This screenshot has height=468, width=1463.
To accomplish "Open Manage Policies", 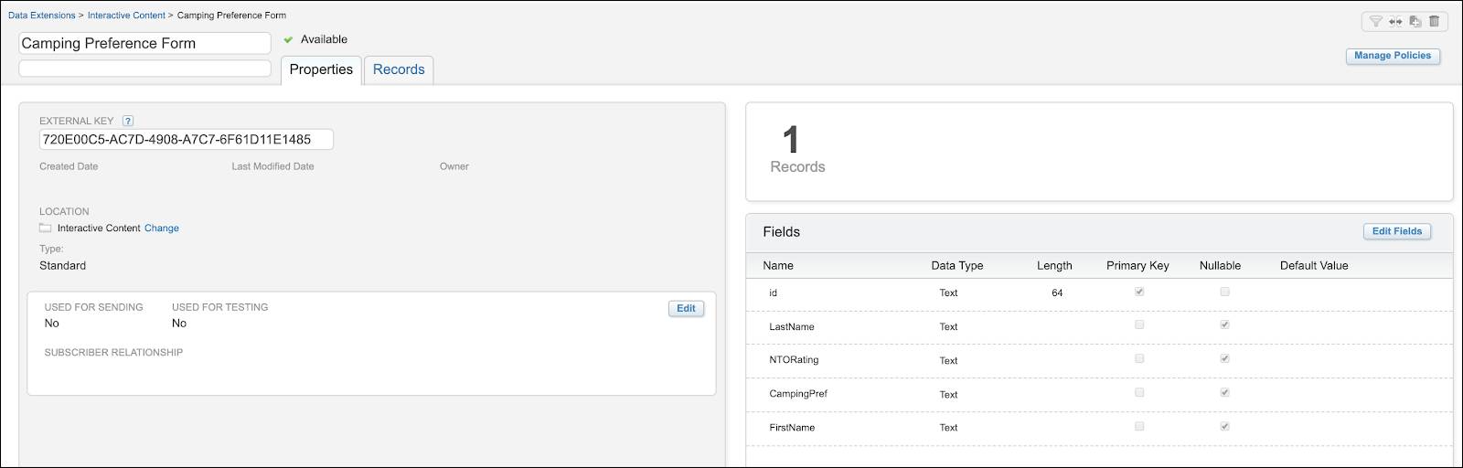I will (x=1393, y=56).
